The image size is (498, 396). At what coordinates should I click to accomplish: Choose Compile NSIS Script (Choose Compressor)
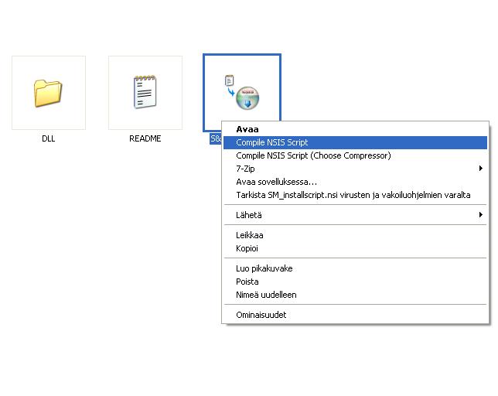coord(355,155)
